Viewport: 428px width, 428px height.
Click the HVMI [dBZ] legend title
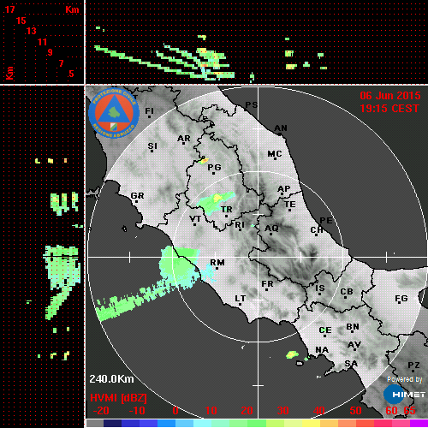coord(118,398)
